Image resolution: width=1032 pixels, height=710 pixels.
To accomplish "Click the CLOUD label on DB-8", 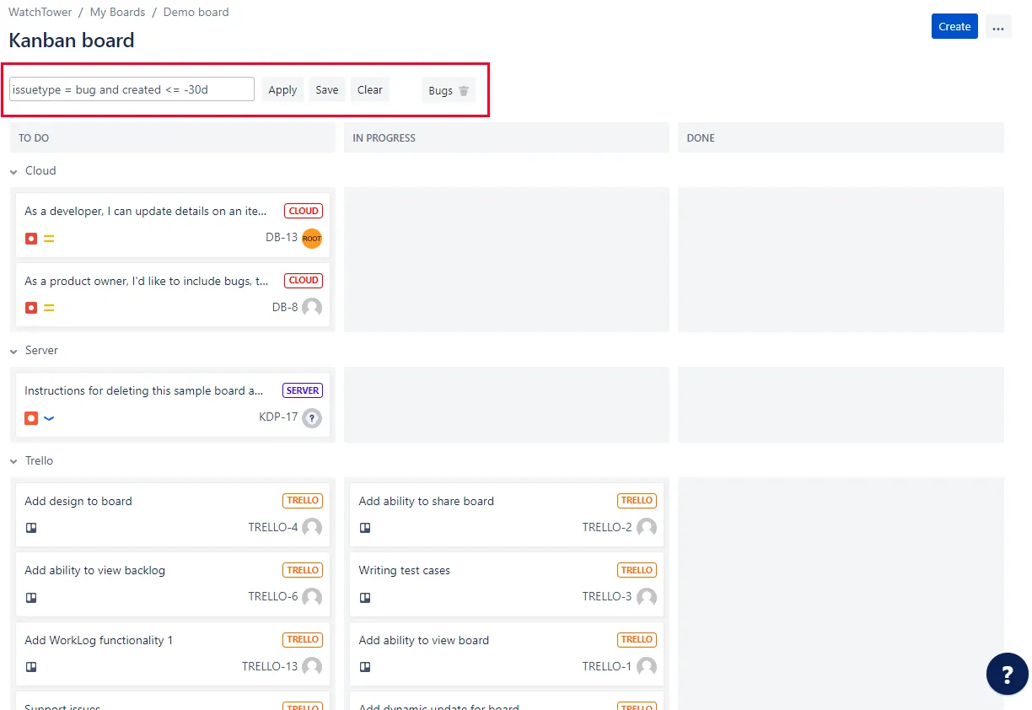I will point(304,280).
